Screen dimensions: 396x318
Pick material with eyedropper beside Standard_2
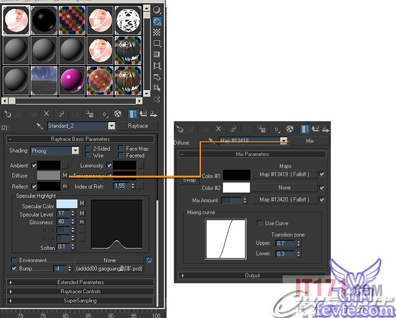click(39, 126)
